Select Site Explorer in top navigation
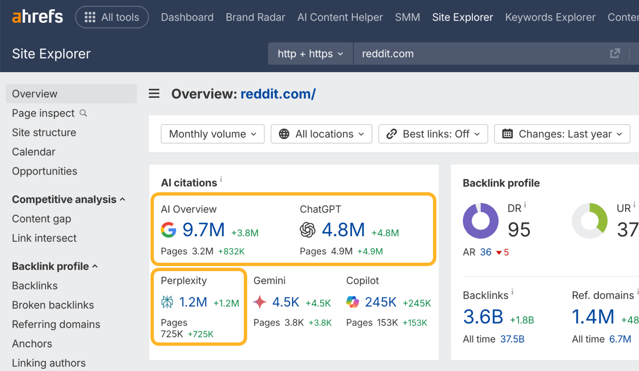The width and height of the screenshot is (639, 371). [x=462, y=17]
